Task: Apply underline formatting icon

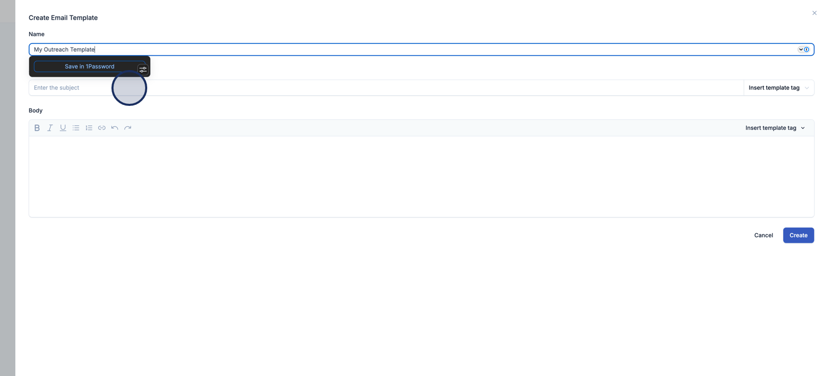Action: click(x=63, y=128)
